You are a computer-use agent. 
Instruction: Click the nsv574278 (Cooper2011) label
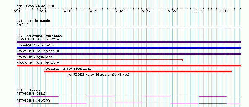[x=35, y=45]
